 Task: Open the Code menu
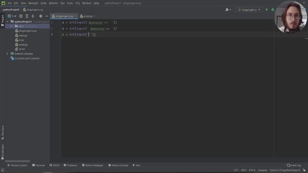click(x=43, y=3)
